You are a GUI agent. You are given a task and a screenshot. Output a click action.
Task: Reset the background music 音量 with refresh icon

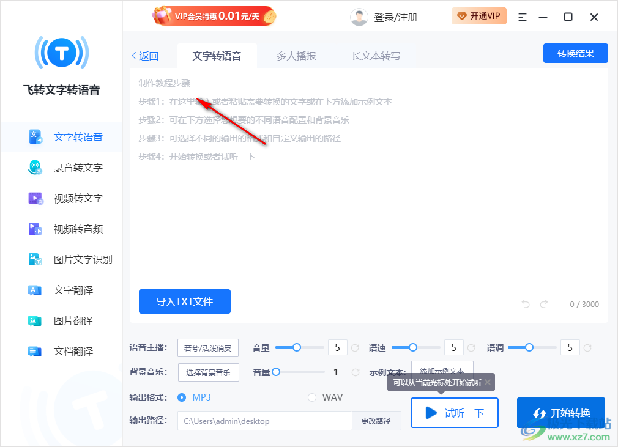click(356, 372)
